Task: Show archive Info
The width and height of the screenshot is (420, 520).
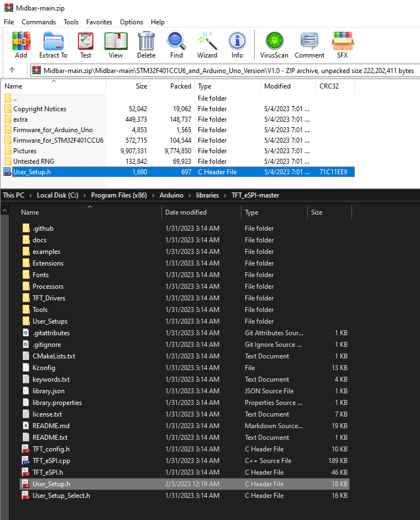Action: pyautogui.click(x=237, y=41)
